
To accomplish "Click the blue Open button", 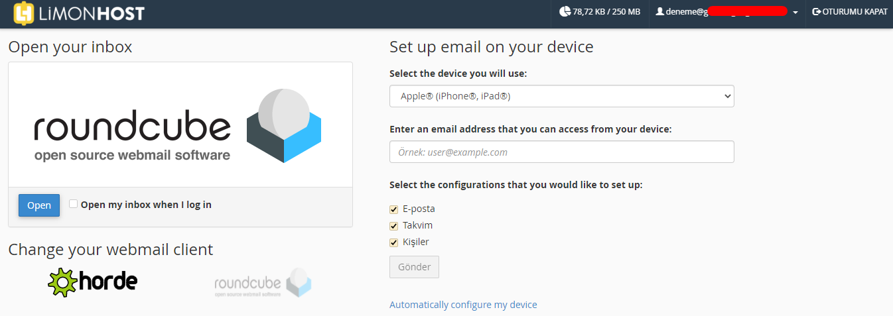I will pyautogui.click(x=39, y=205).
